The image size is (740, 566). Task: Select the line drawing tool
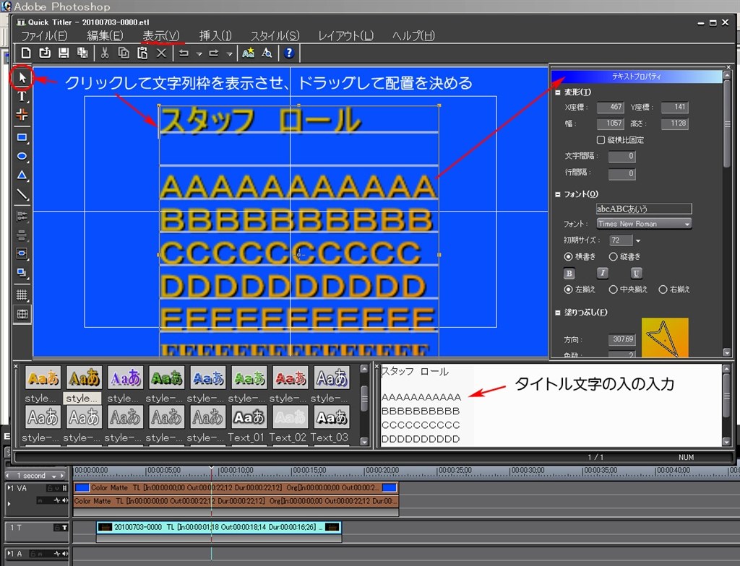coord(22,194)
